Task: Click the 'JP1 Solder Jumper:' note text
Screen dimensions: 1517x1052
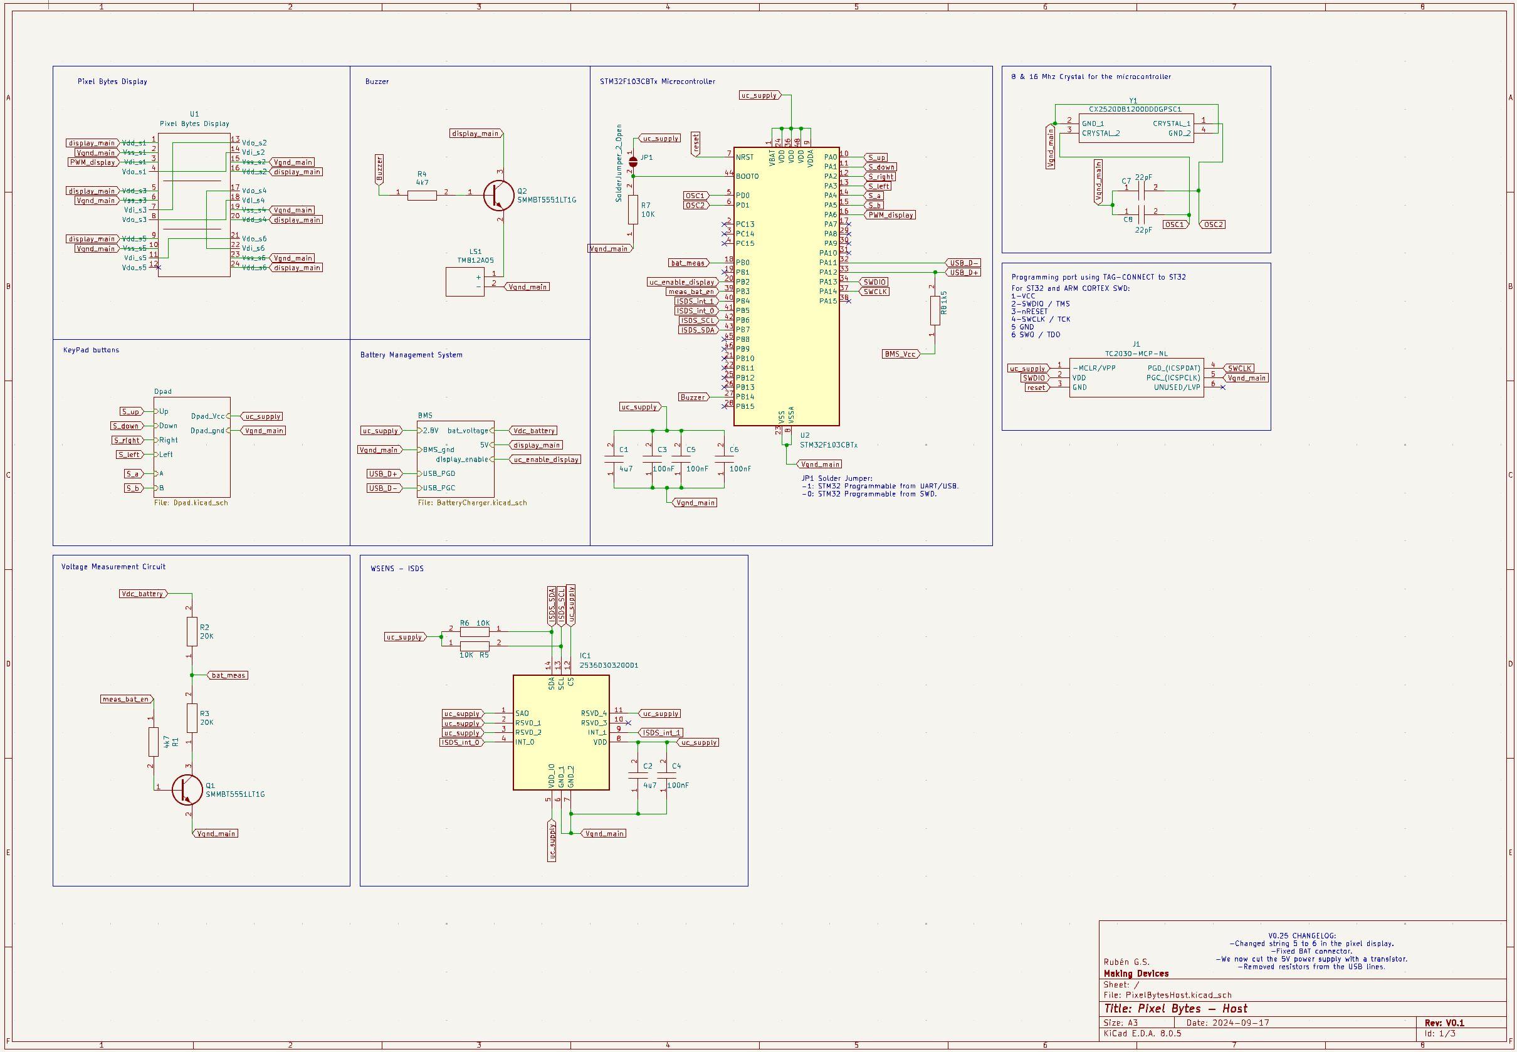Action: (x=836, y=478)
